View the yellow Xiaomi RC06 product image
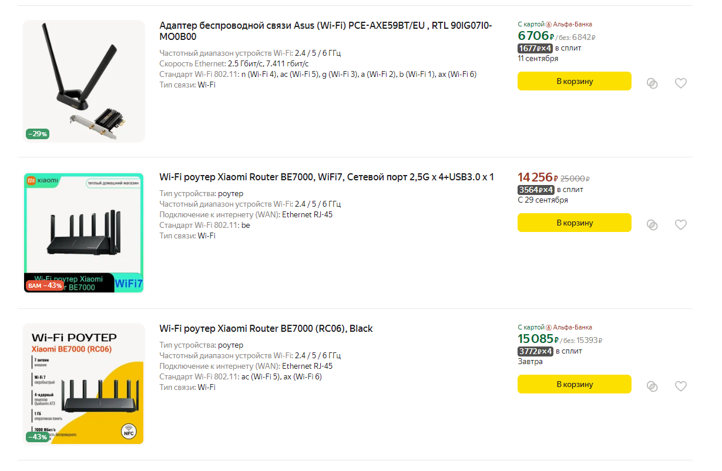 83,384
